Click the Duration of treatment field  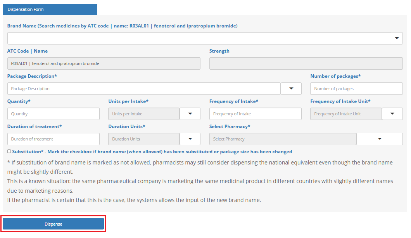click(54, 139)
